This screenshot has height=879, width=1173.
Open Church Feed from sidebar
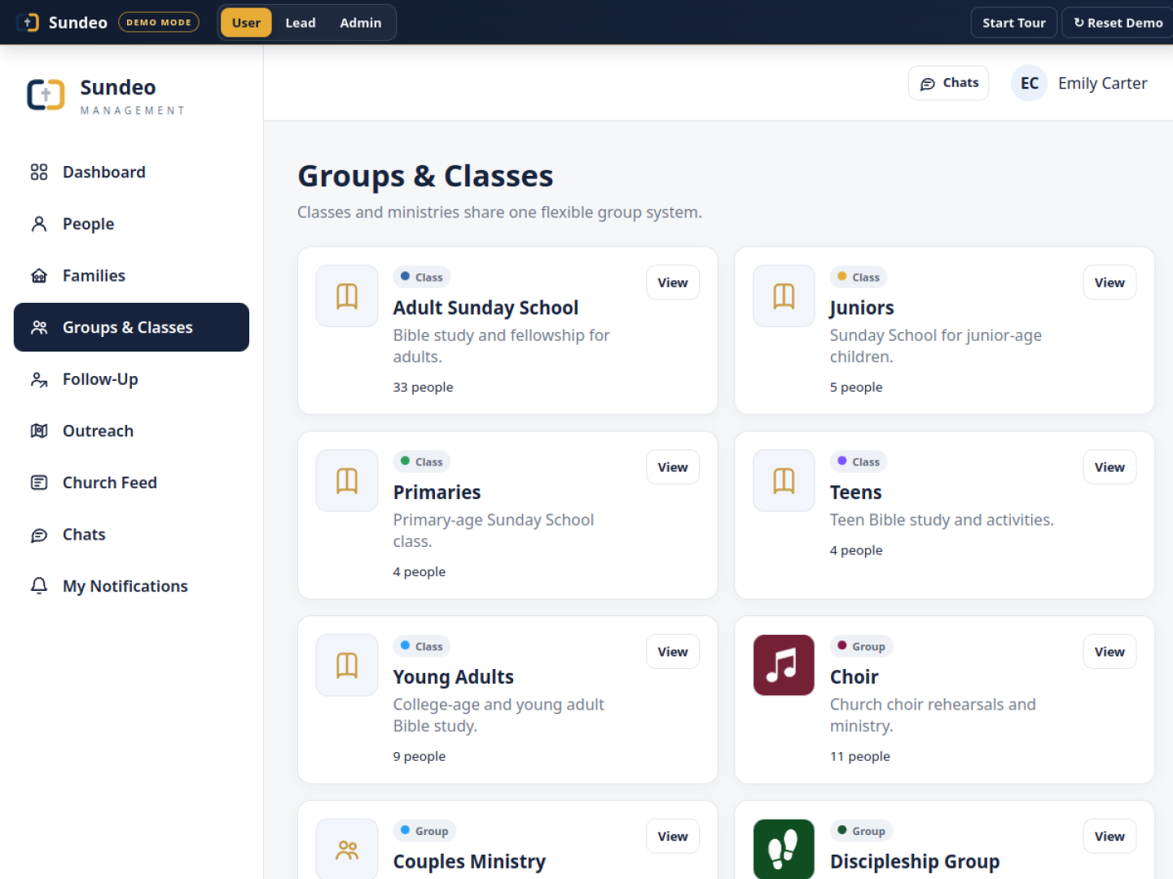click(x=131, y=483)
